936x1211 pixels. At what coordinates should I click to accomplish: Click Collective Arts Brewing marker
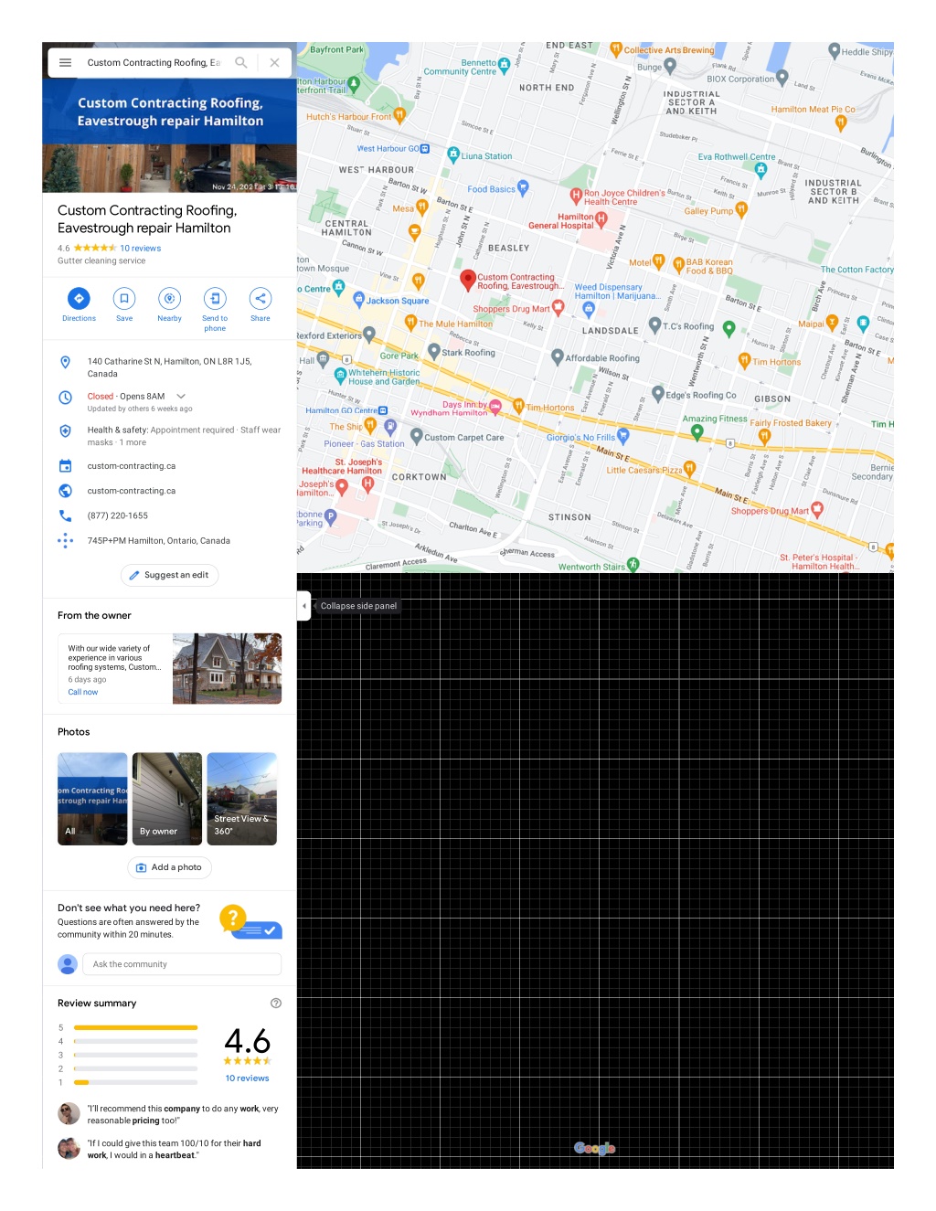click(x=616, y=49)
